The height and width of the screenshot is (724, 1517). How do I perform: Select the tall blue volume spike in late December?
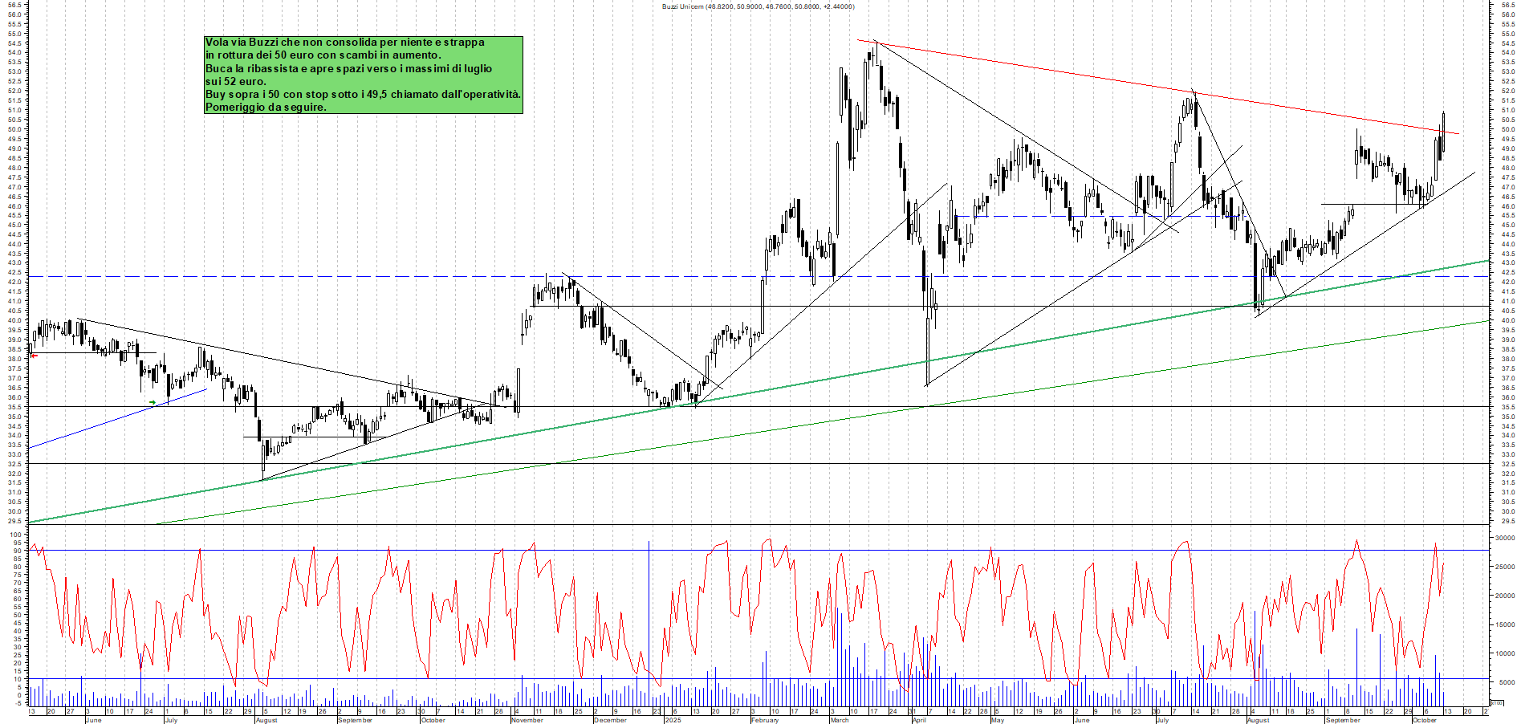point(649,610)
